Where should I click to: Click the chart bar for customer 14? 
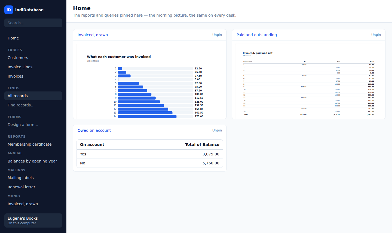147,116
